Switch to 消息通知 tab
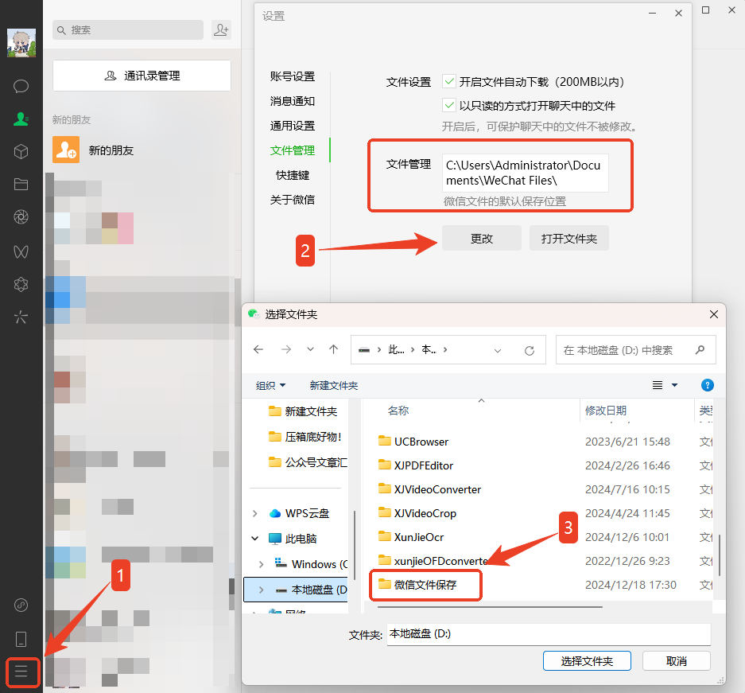Viewport: 745px width, 693px height. point(293,101)
